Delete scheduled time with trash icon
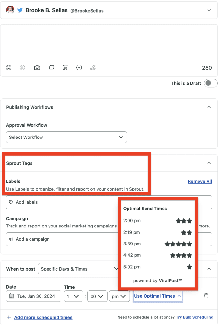Screen dimensions: 221x329 (206, 296)
